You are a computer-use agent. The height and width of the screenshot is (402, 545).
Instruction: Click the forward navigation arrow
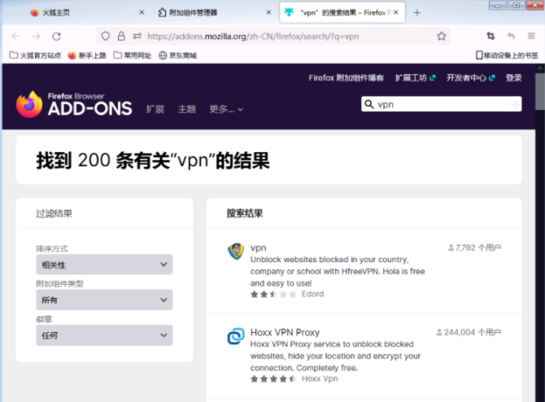pyautogui.click(x=36, y=36)
